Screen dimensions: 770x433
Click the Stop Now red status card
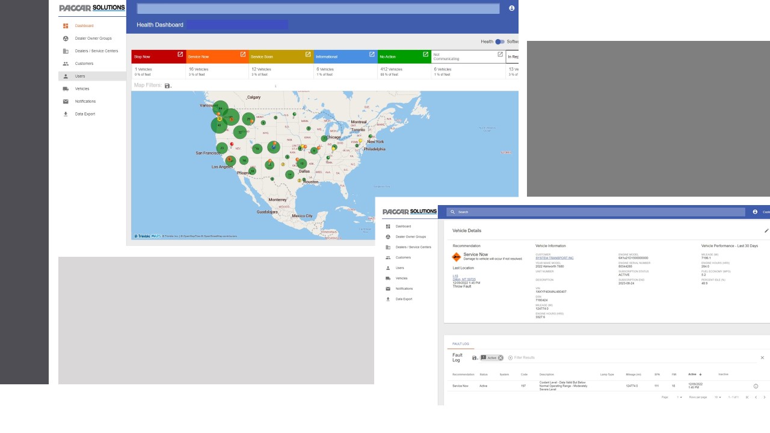[159, 57]
